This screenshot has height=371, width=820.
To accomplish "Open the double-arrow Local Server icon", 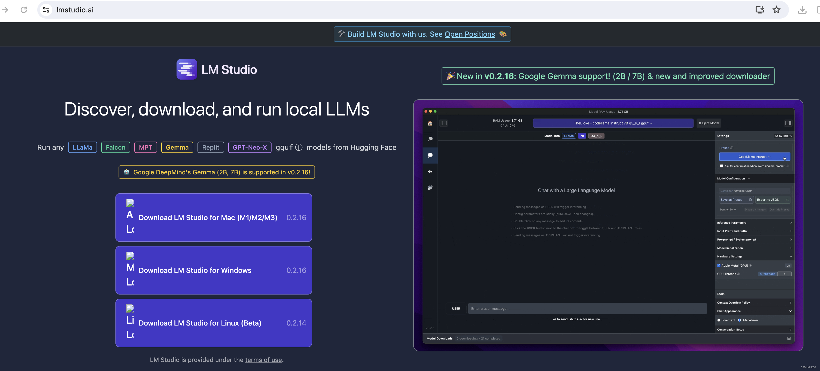I will point(430,172).
